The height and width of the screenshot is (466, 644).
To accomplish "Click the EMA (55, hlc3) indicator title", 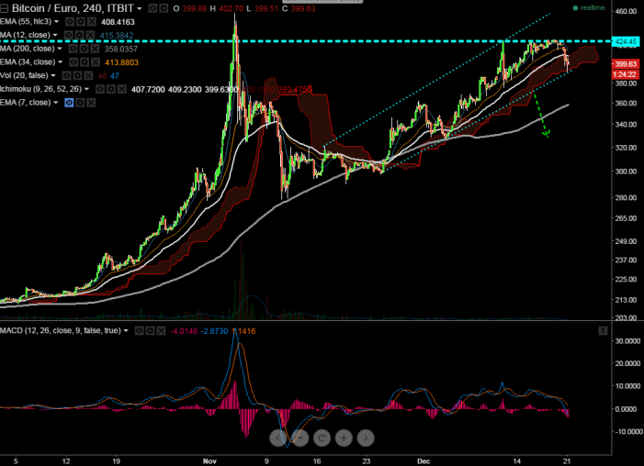I will 26,22.
